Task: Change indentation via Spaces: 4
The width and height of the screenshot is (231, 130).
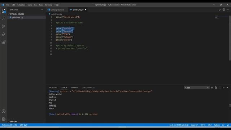Action: (195, 125)
